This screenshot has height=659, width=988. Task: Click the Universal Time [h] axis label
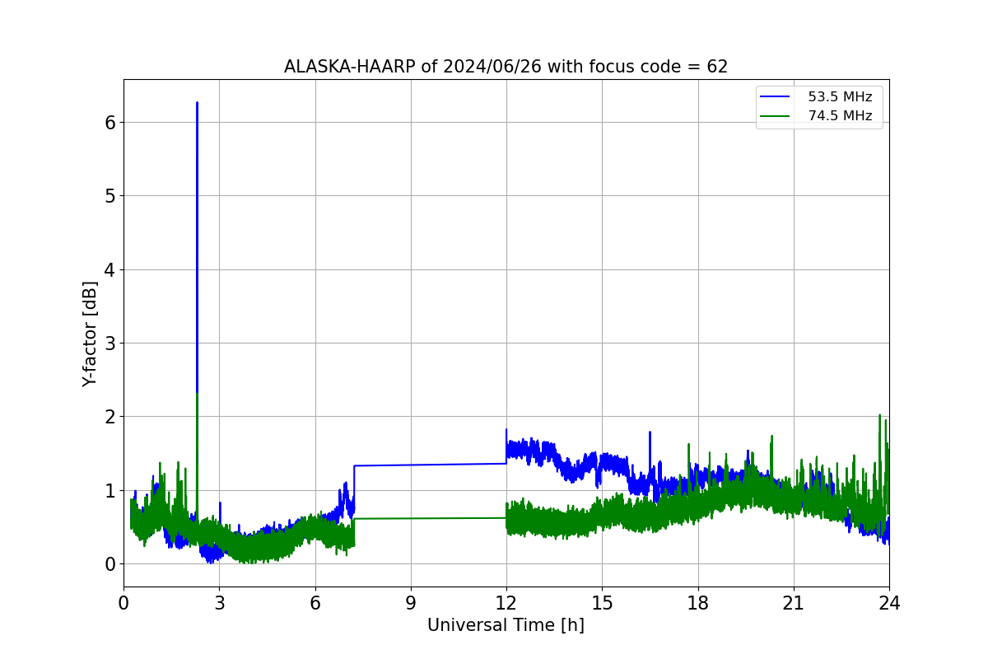[x=506, y=626]
